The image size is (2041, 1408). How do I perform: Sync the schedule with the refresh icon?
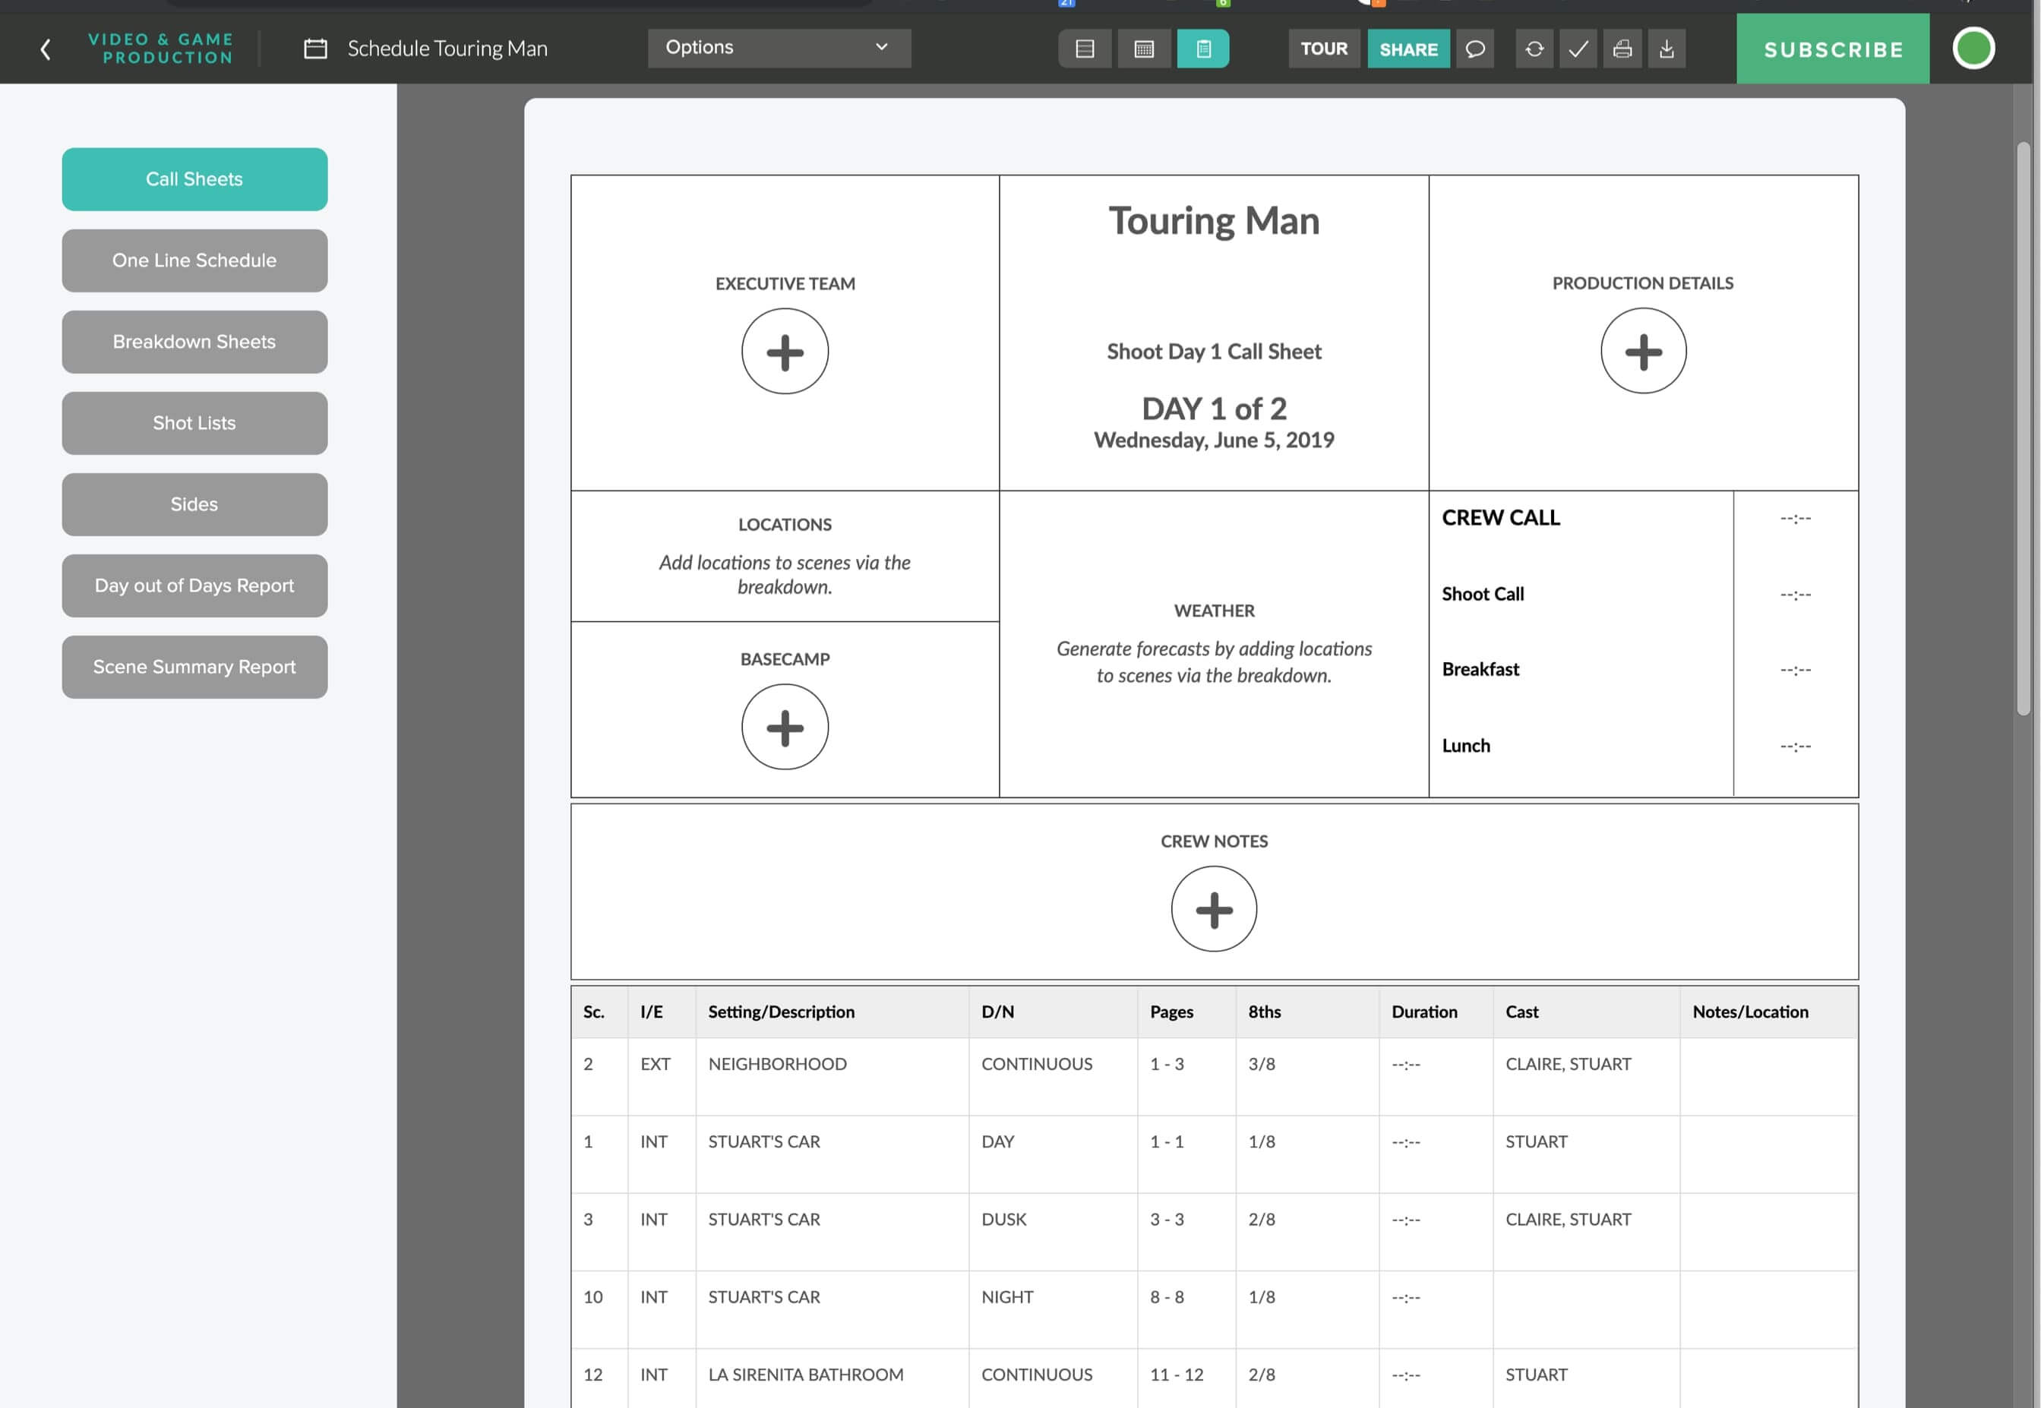[1534, 49]
